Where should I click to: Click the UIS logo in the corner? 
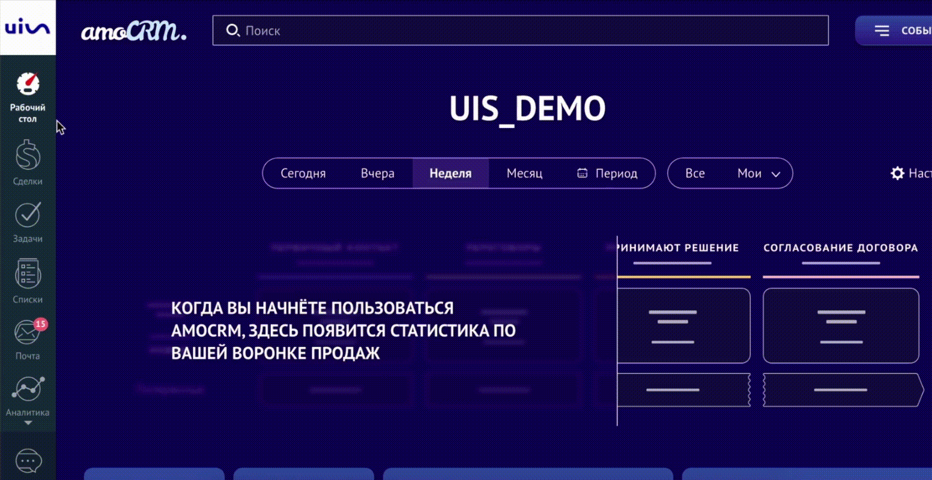[x=28, y=27]
